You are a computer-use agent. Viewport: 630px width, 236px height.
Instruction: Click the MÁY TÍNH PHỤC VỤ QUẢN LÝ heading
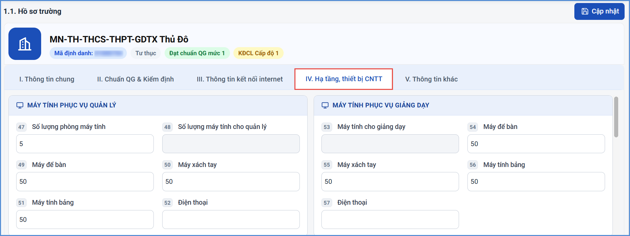71,105
